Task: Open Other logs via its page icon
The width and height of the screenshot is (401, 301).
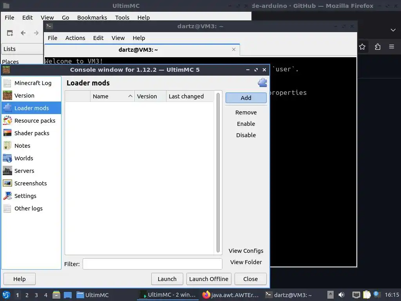Action: pos(7,209)
